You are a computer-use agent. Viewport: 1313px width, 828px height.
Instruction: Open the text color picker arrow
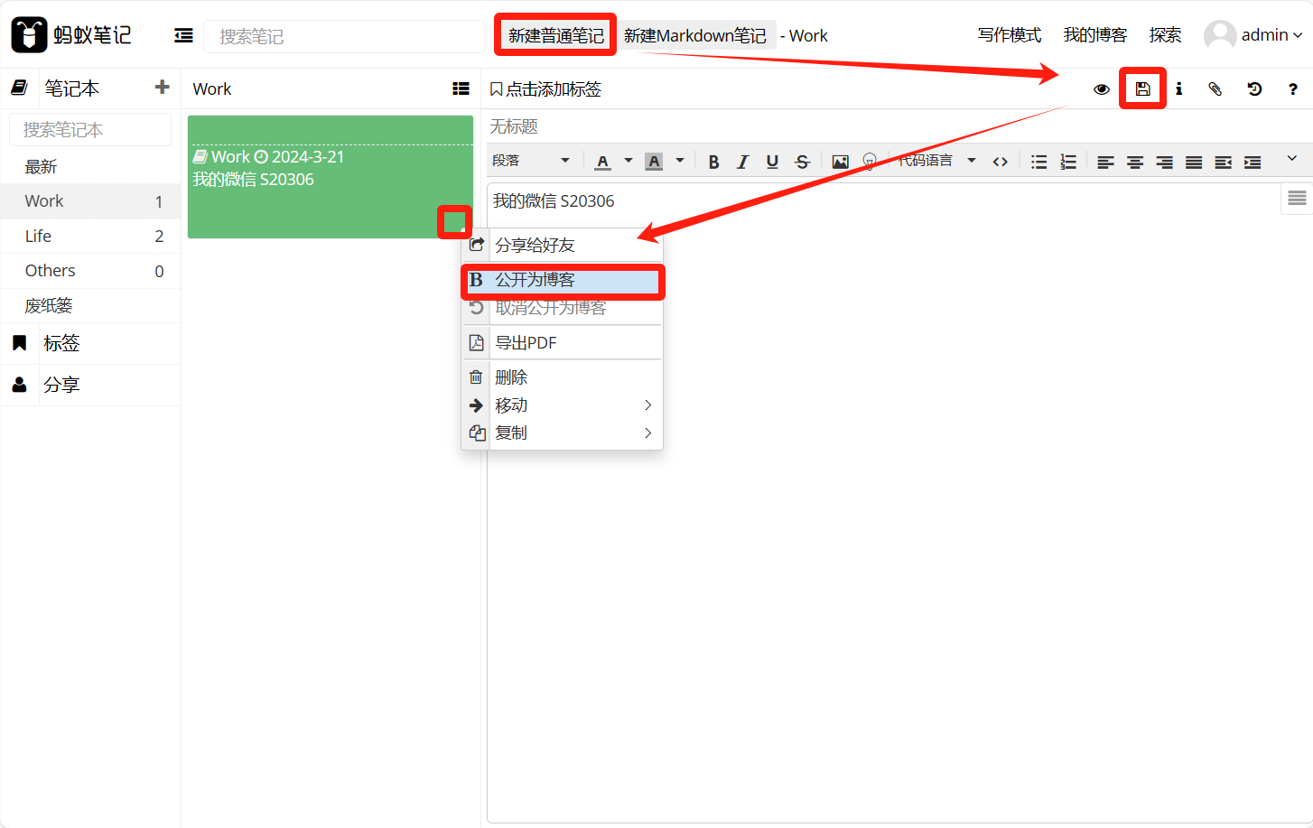(x=629, y=161)
